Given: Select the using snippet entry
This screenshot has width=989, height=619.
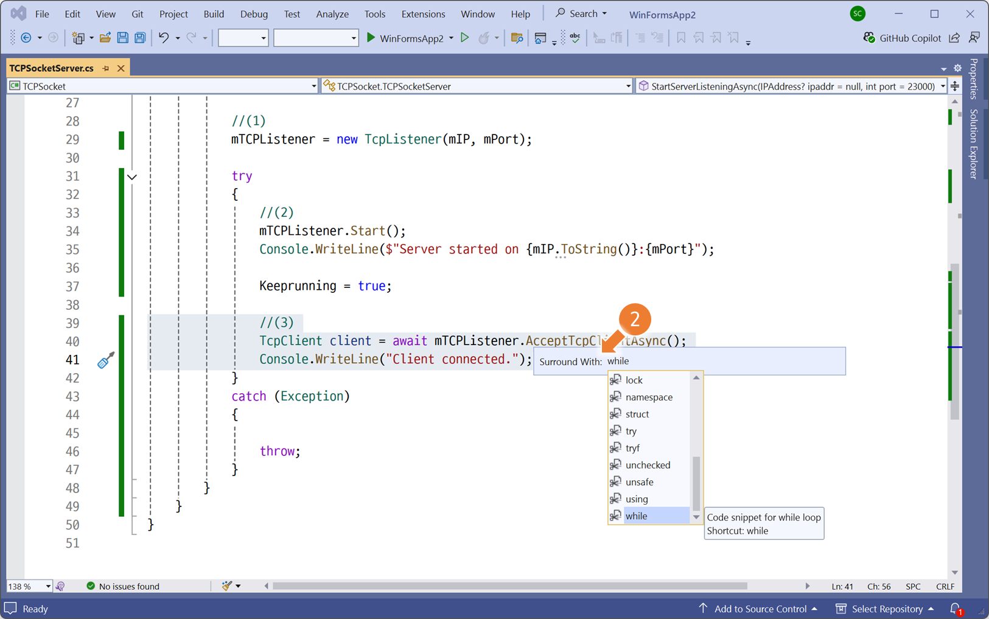Looking at the screenshot, I should tap(649, 499).
